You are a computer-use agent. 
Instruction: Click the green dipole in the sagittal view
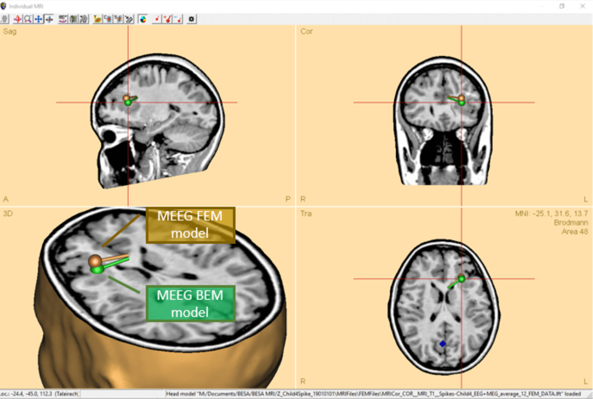pyautogui.click(x=128, y=102)
